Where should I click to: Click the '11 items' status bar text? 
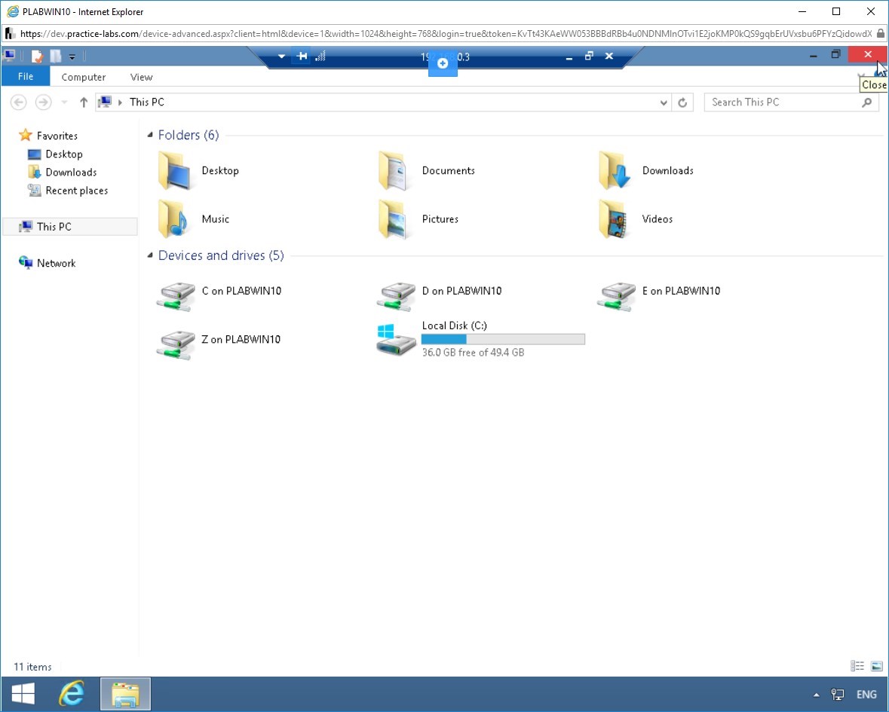click(33, 667)
